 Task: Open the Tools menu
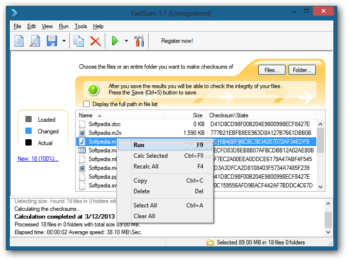click(x=80, y=26)
